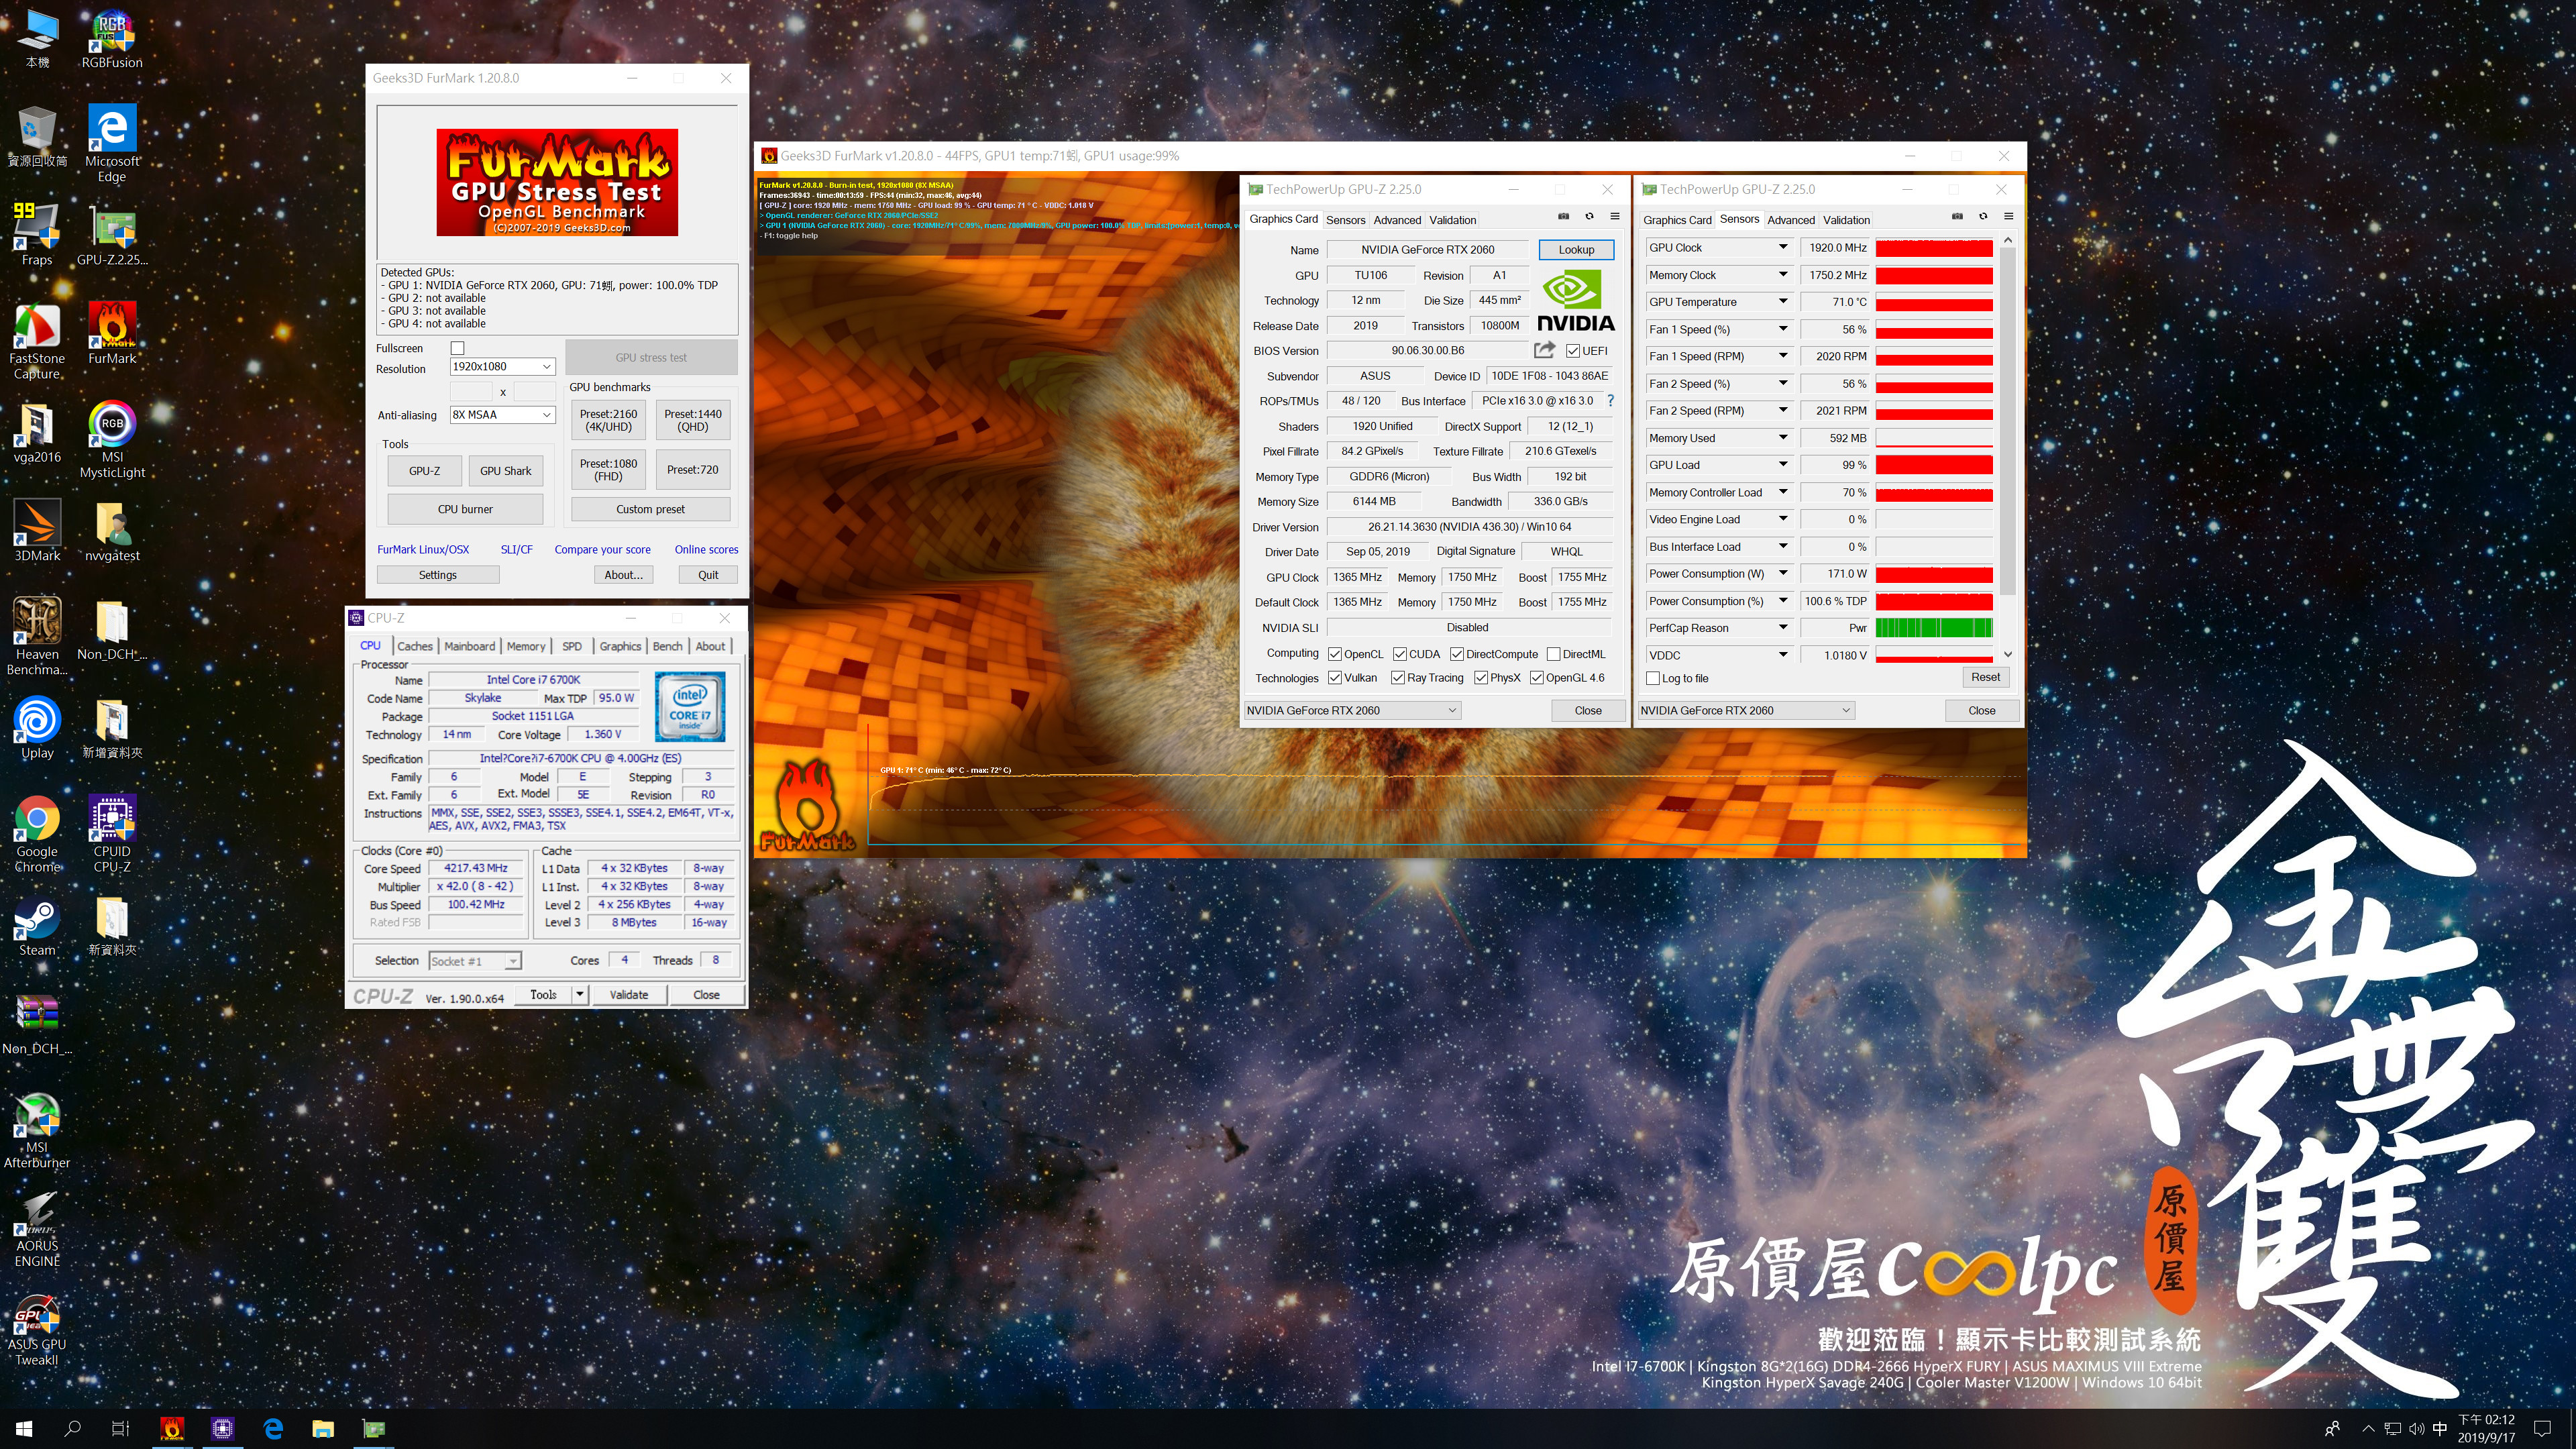The width and height of the screenshot is (2576, 1449).
Task: Click Lookup button in GPU-Z
Action: pos(1576,250)
